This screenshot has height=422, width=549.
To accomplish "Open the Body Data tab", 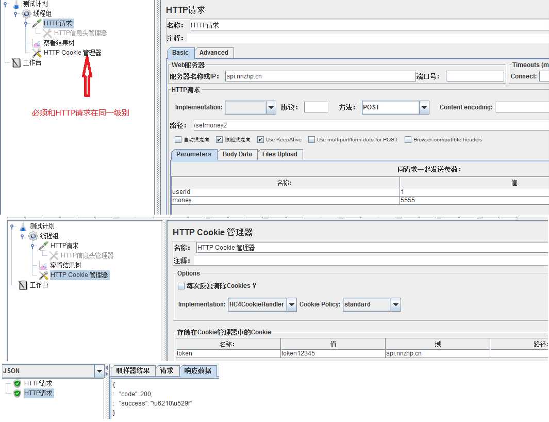I will click(237, 154).
